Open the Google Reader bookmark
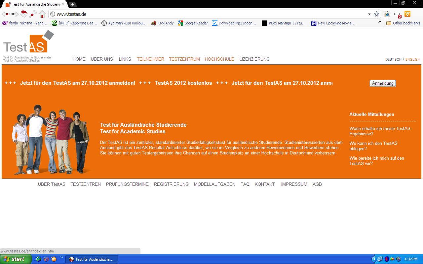Viewport: 423px width, 264px height. click(193, 23)
